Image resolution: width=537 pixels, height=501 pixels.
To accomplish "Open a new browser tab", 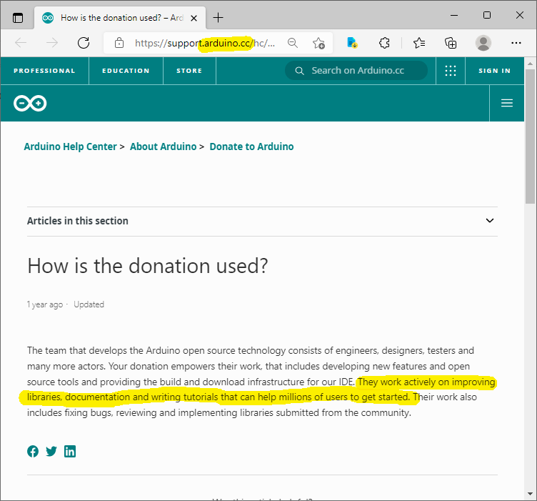I will point(219,17).
